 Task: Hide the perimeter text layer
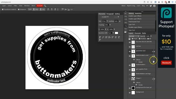130,51
